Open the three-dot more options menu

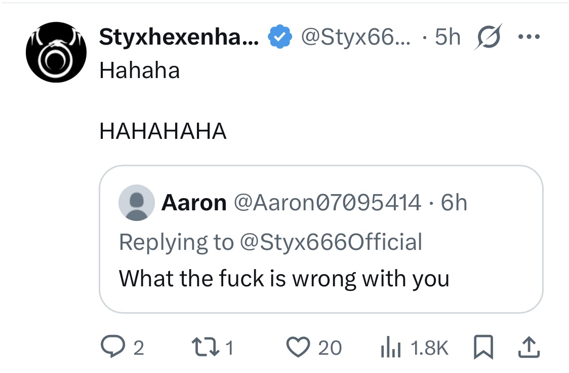click(529, 36)
